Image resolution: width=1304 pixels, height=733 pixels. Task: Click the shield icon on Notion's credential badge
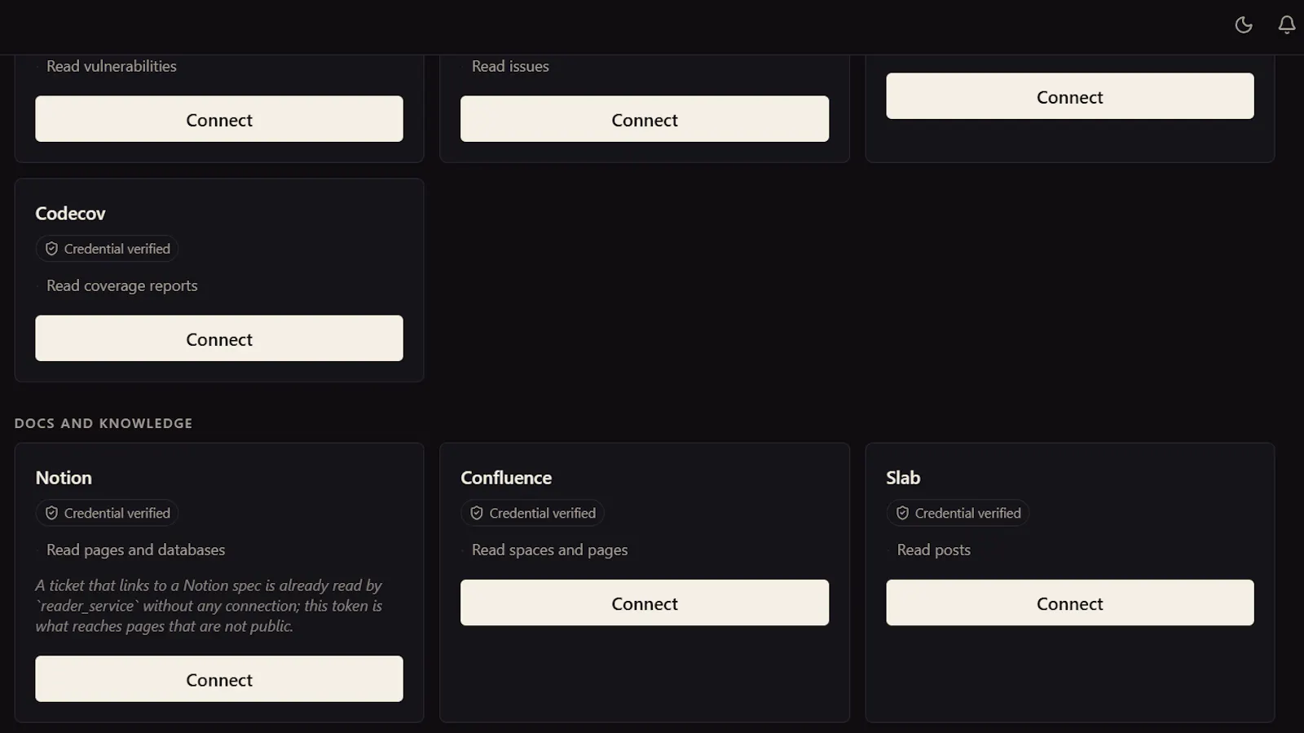51,513
